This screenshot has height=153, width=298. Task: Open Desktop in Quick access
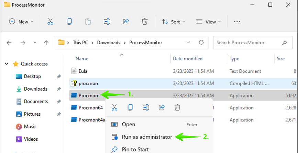tap(33, 76)
